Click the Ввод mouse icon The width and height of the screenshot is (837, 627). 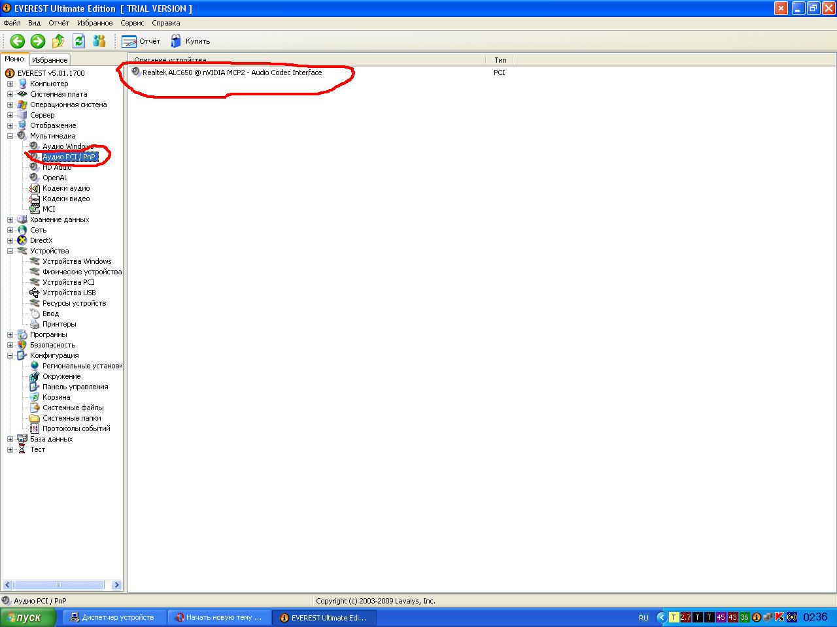pos(35,313)
